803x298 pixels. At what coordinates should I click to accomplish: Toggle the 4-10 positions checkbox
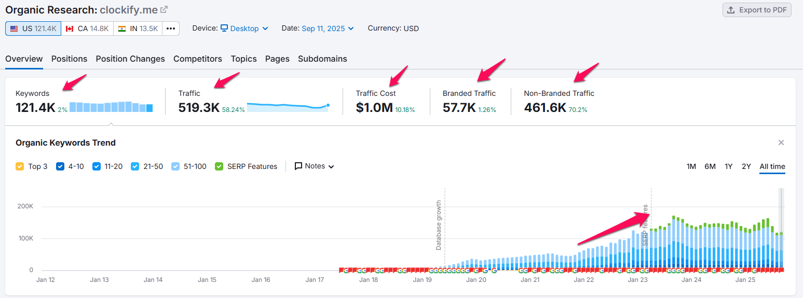pos(60,166)
